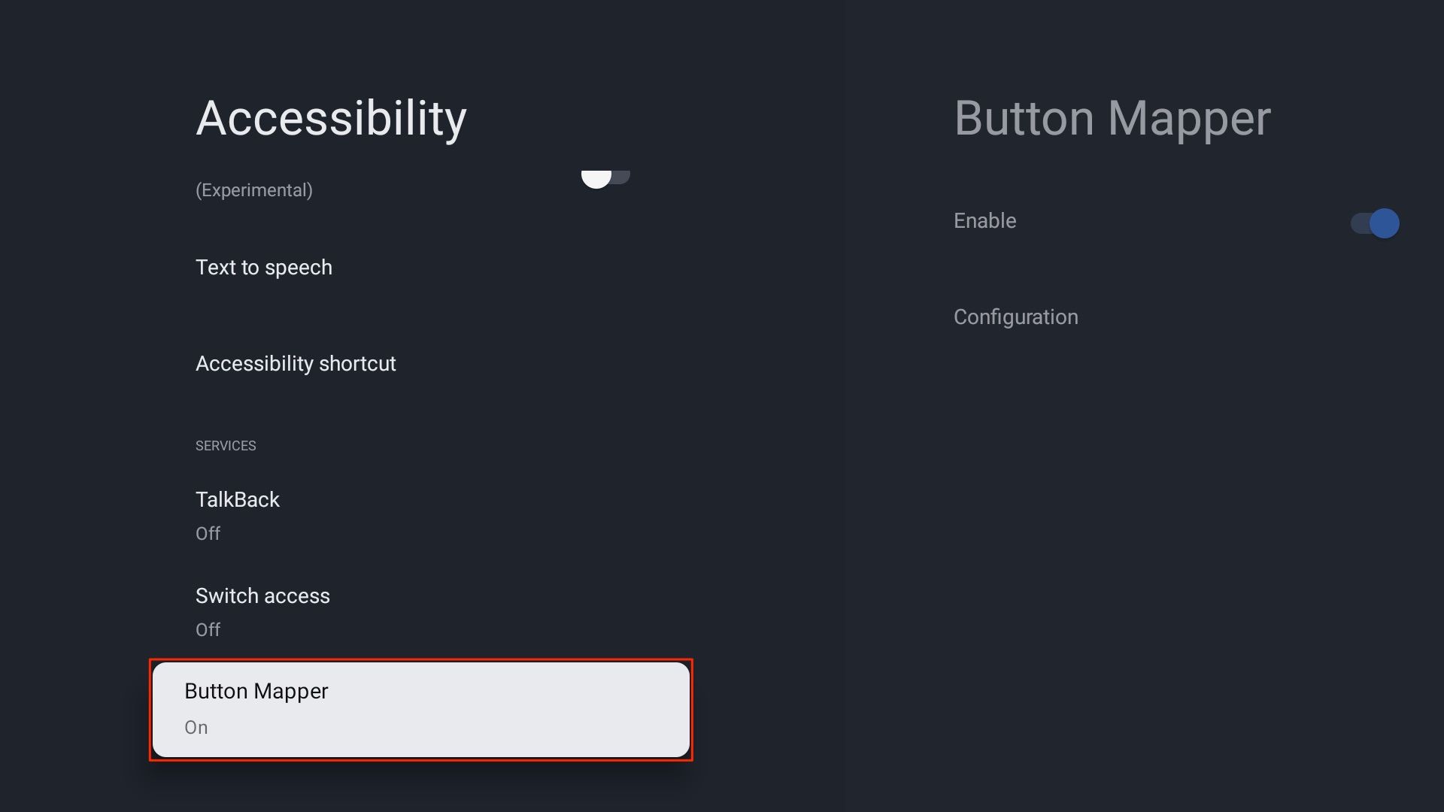Viewport: 1444px width, 812px height.
Task: Open Button Mapper Configuration
Action: point(1015,317)
